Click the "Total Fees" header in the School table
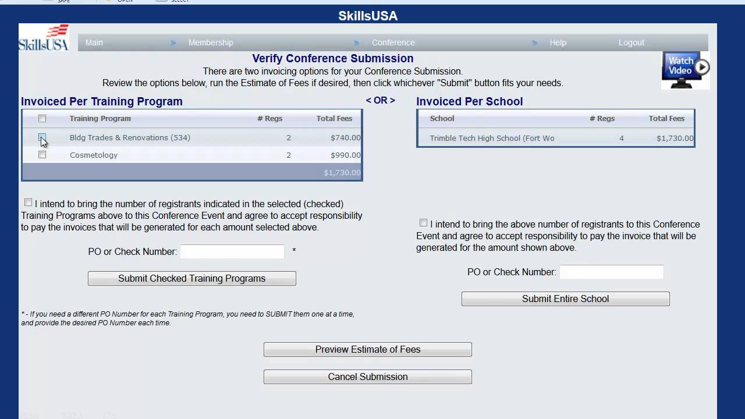745x419 pixels. pos(666,119)
